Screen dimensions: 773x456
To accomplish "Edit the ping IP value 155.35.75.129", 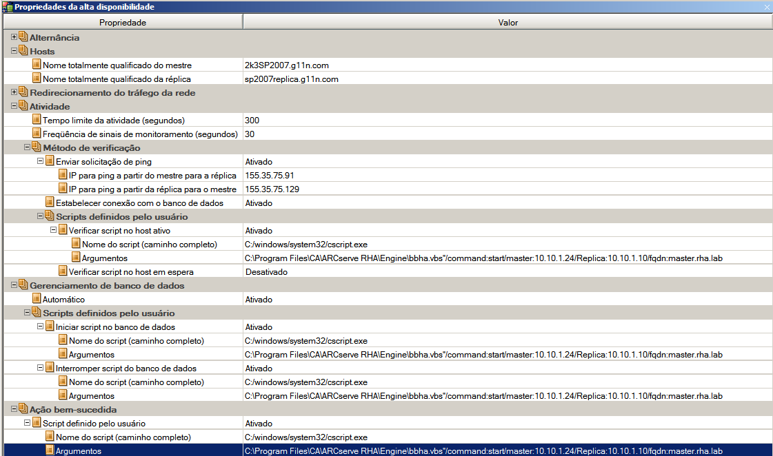I will [x=272, y=189].
